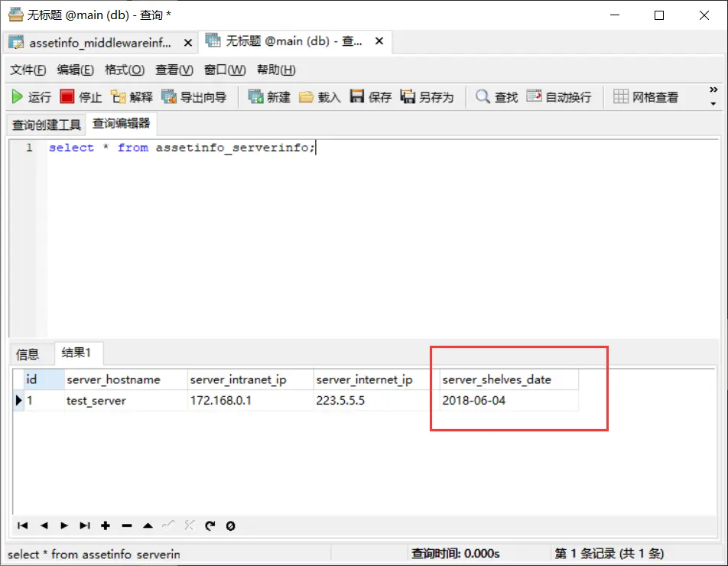
Task: Click the edit record up-arrow icon
Action: point(148,525)
